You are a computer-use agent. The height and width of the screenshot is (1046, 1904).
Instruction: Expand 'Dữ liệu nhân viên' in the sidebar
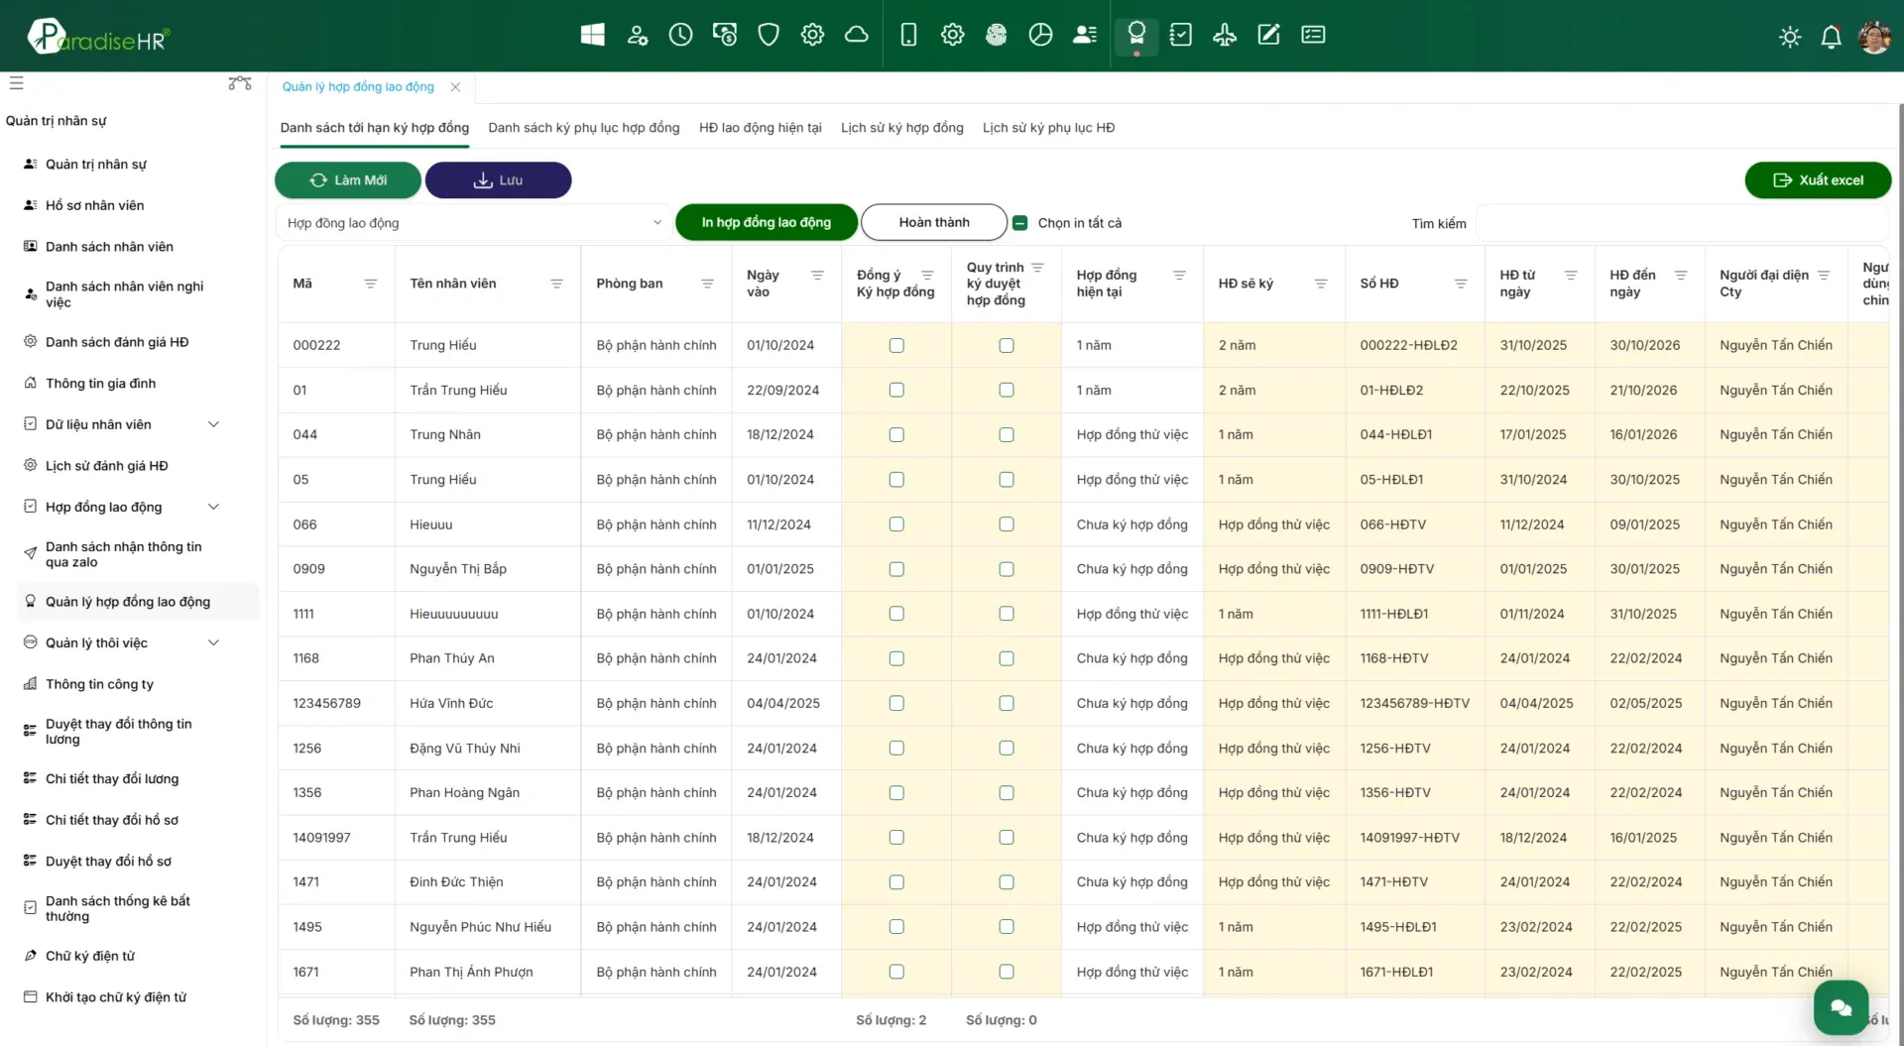pyautogui.click(x=213, y=424)
